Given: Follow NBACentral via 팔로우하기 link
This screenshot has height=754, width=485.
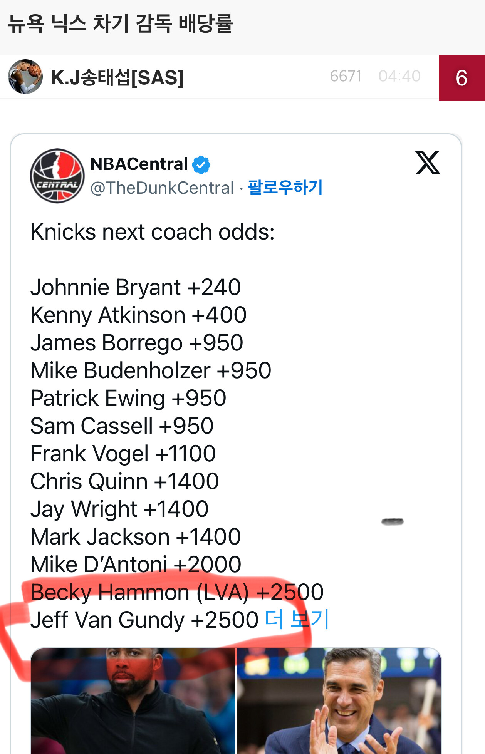Looking at the screenshot, I should click(285, 188).
